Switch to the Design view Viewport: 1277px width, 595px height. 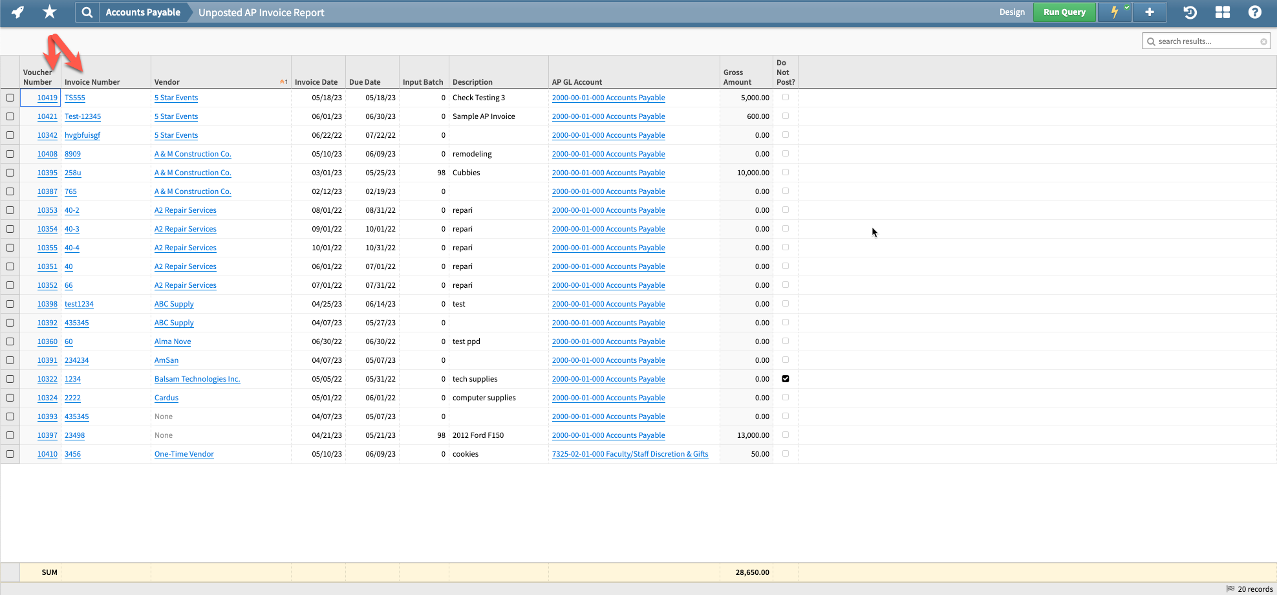(x=1012, y=12)
